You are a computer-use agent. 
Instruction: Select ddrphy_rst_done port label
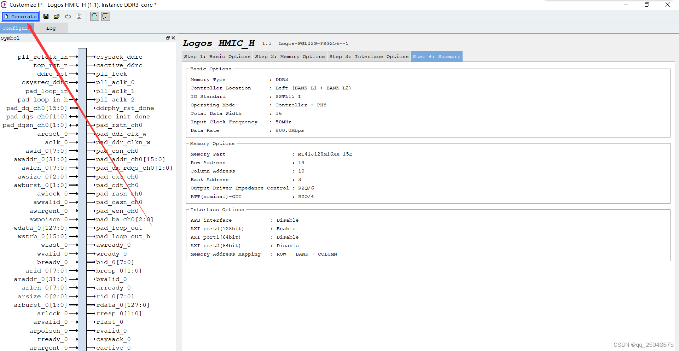click(125, 108)
